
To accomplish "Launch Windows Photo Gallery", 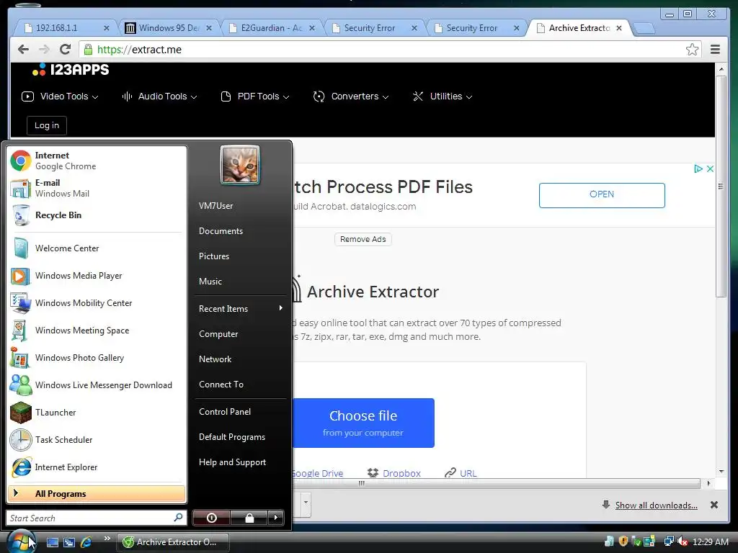I will tap(97, 358).
